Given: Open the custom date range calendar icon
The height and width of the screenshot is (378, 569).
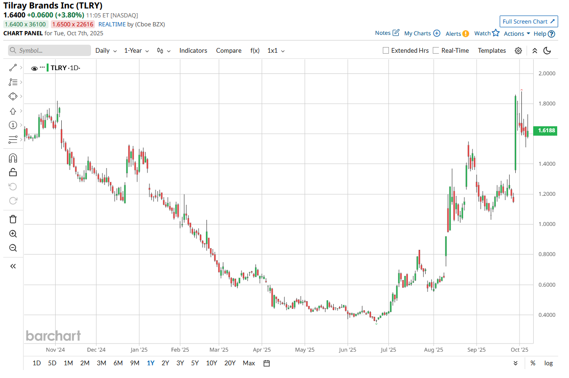Looking at the screenshot, I should [267, 363].
